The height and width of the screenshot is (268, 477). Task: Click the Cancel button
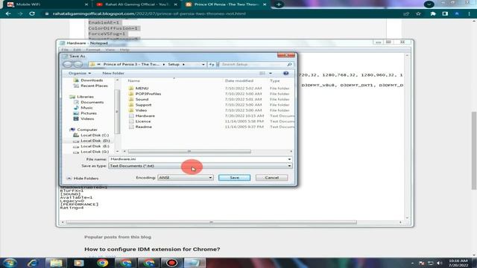tap(271, 177)
